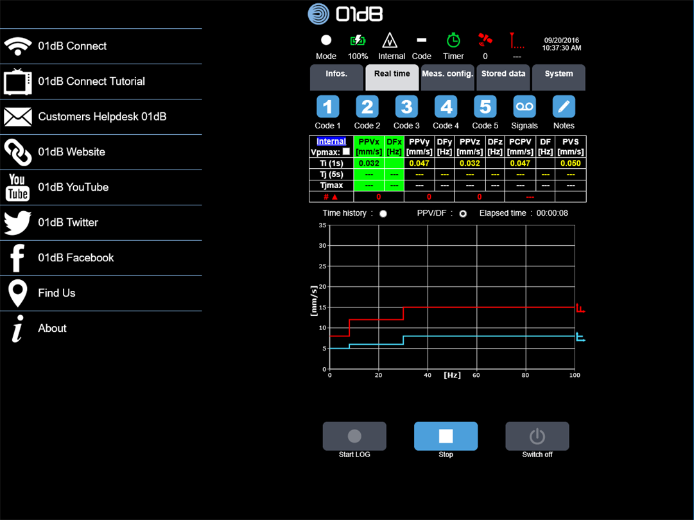This screenshot has width=694, height=520.
Task: Click the Internal link in table header
Action: pos(331,141)
